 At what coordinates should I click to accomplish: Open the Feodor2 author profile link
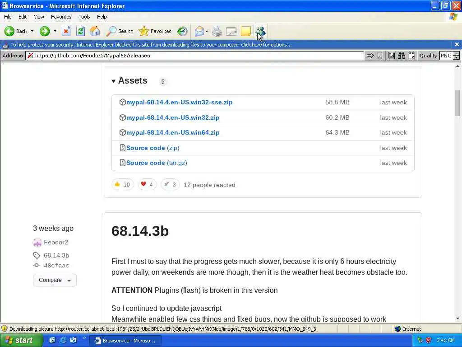(55, 242)
